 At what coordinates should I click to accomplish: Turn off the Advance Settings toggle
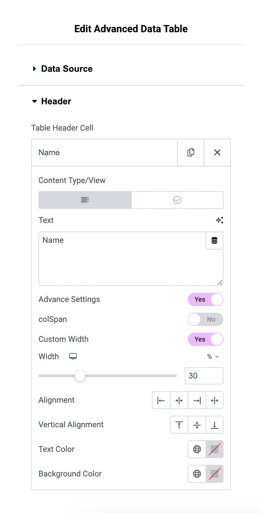206,299
